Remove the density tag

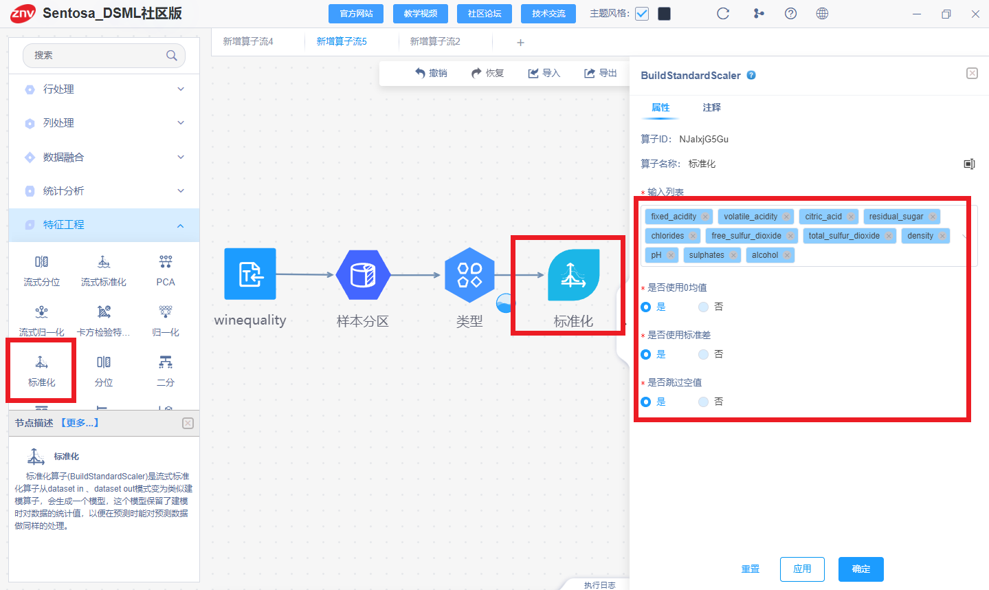(942, 236)
